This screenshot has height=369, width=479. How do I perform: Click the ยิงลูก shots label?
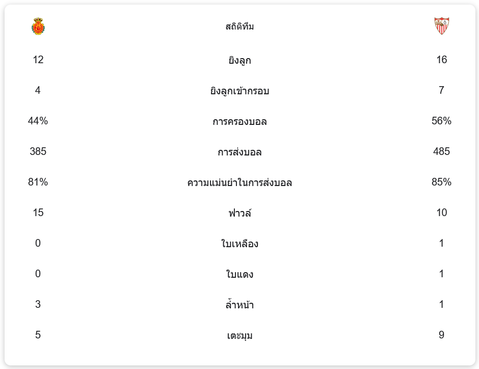(240, 60)
